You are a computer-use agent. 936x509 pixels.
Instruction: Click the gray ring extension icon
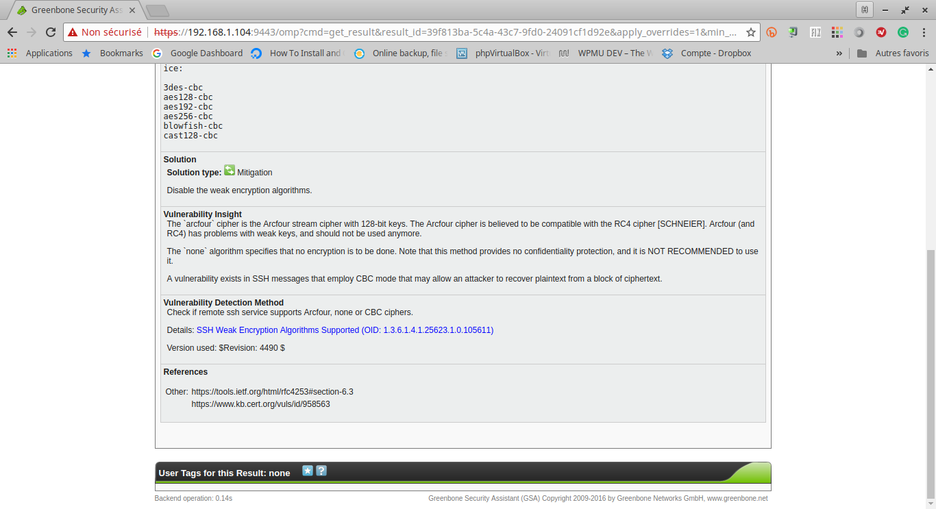tap(859, 32)
